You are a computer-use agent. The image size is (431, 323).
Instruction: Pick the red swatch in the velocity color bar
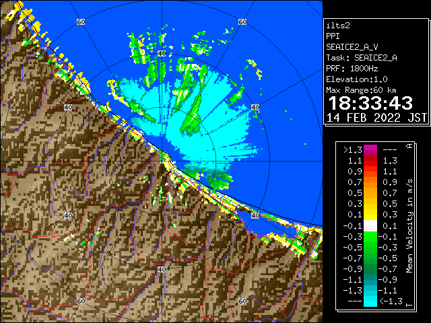[370, 162]
